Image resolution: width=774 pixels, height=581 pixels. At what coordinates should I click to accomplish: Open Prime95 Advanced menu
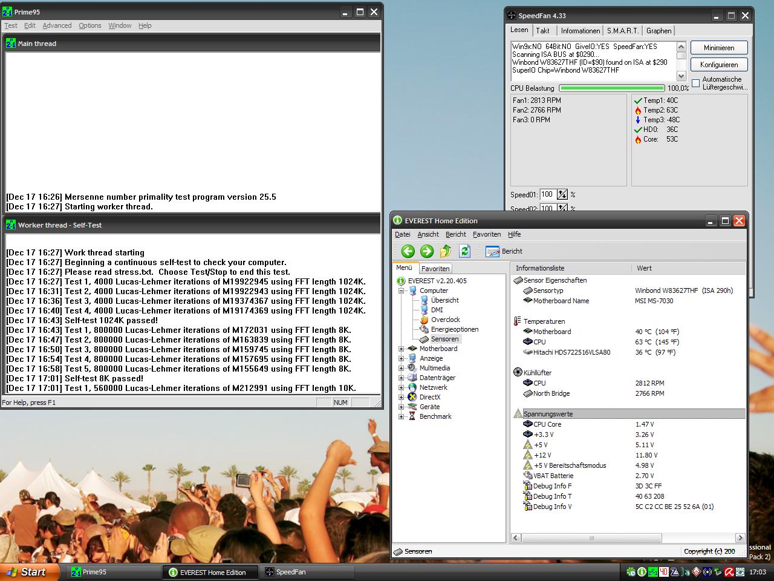(57, 25)
